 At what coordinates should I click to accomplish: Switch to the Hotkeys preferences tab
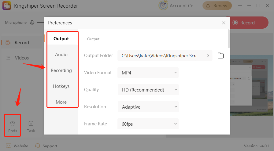pyautogui.click(x=61, y=86)
